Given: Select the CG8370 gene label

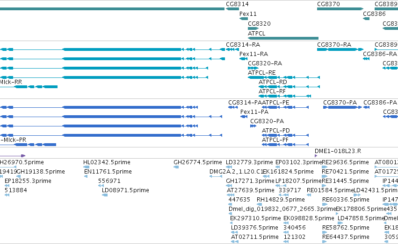Looking at the screenshot, I should click(x=328, y=4).
